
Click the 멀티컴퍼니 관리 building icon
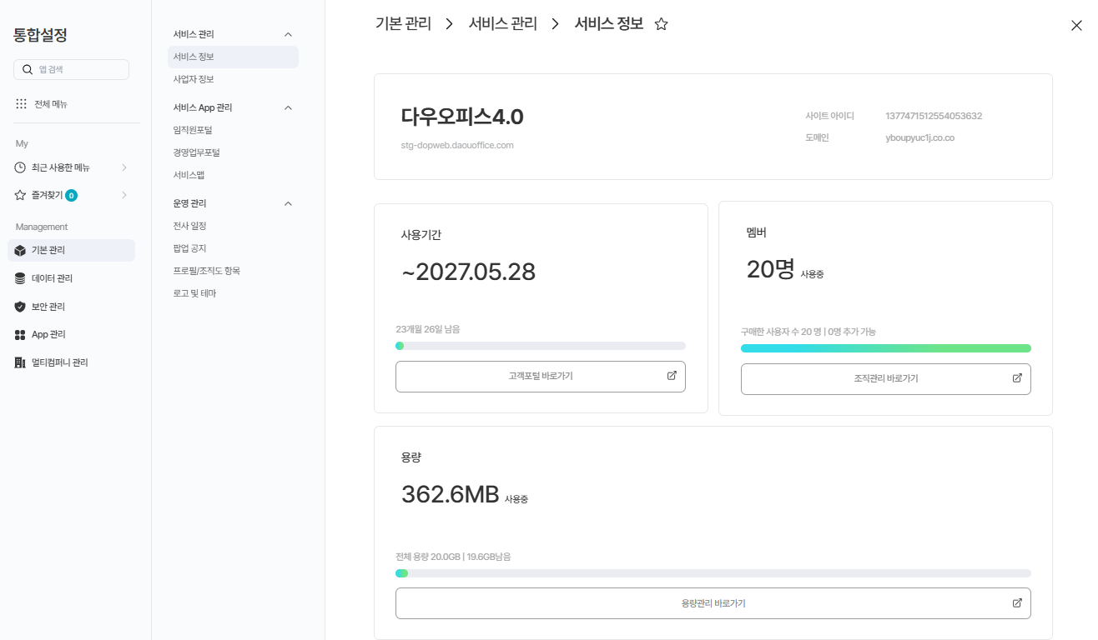click(20, 362)
